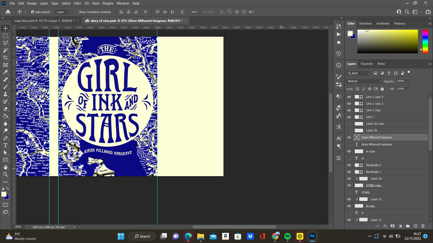Hide the STARS copy layer
Screen dimensions: 433x243
(349, 185)
